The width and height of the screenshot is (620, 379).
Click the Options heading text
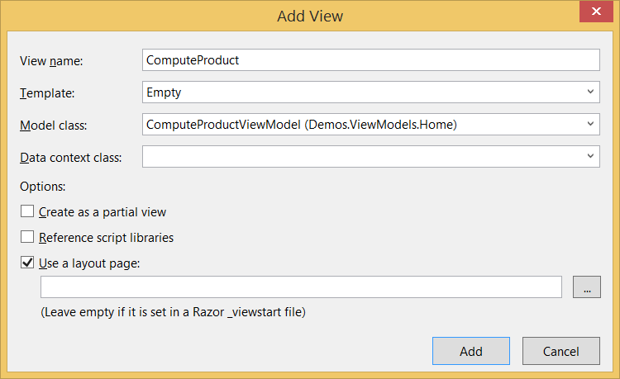click(x=42, y=187)
